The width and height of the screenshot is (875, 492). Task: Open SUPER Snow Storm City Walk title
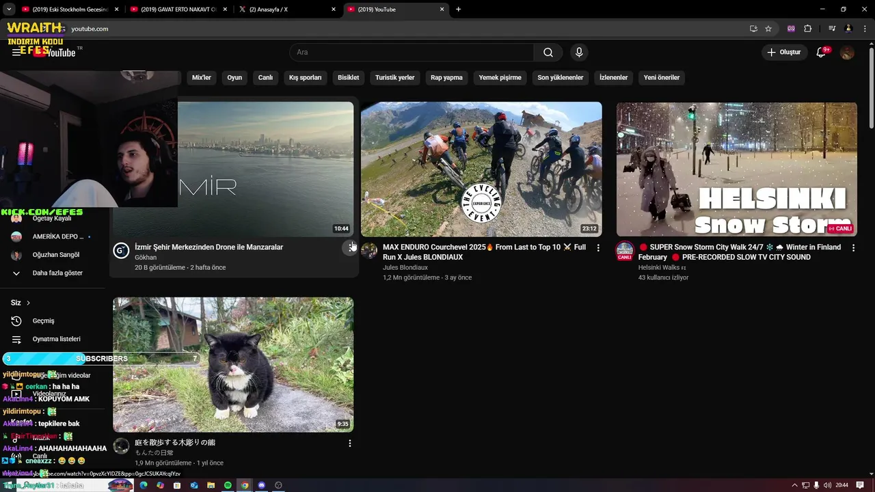click(x=740, y=252)
